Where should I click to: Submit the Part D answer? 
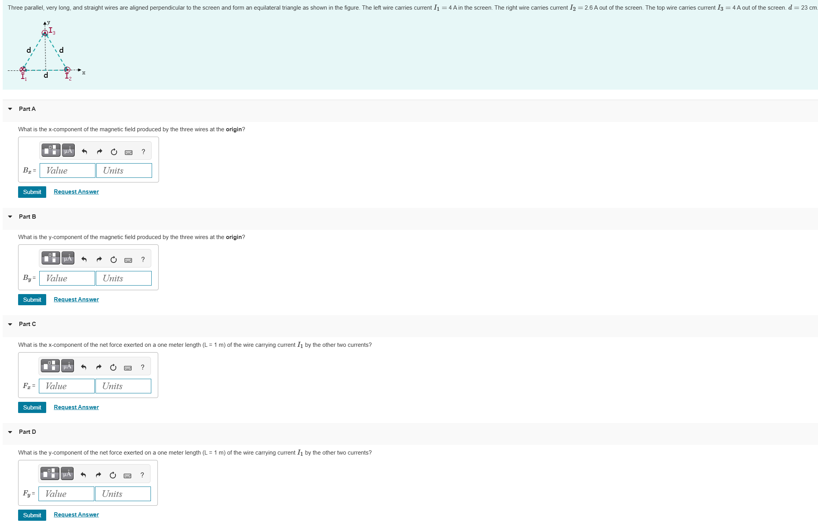pyautogui.click(x=32, y=515)
